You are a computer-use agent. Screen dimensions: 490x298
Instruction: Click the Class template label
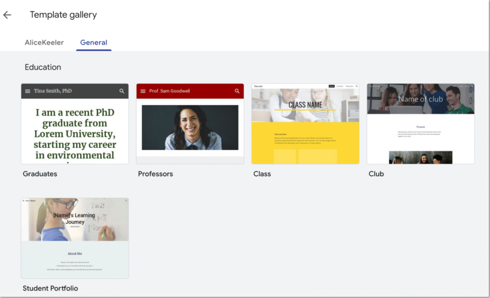tap(262, 174)
